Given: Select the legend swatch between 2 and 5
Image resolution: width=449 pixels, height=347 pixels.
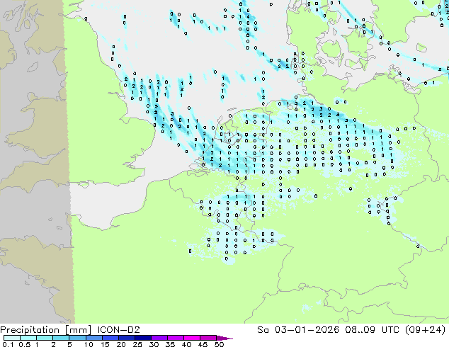Looking at the screenshot, I should click(61, 338).
